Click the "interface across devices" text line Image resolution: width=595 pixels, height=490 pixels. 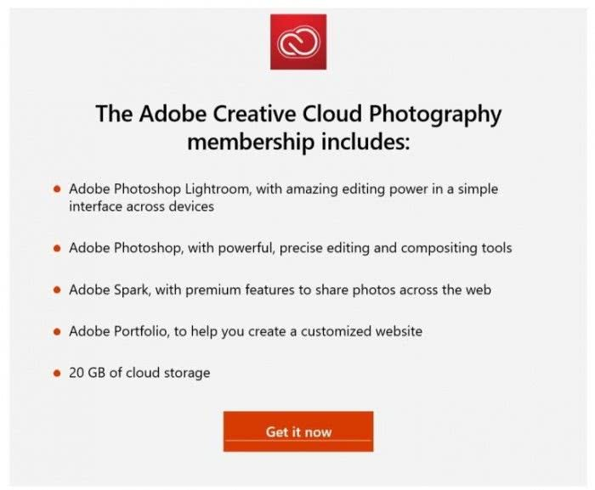(x=141, y=206)
